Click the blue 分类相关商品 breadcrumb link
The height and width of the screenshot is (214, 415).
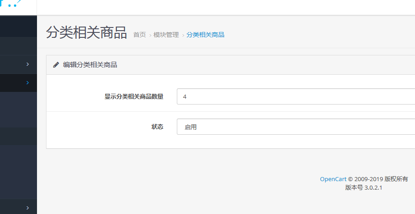coord(205,35)
